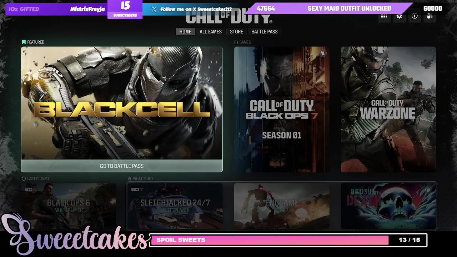Click the 13 / 15 goal count
The image size is (457, 257).
tap(410, 240)
